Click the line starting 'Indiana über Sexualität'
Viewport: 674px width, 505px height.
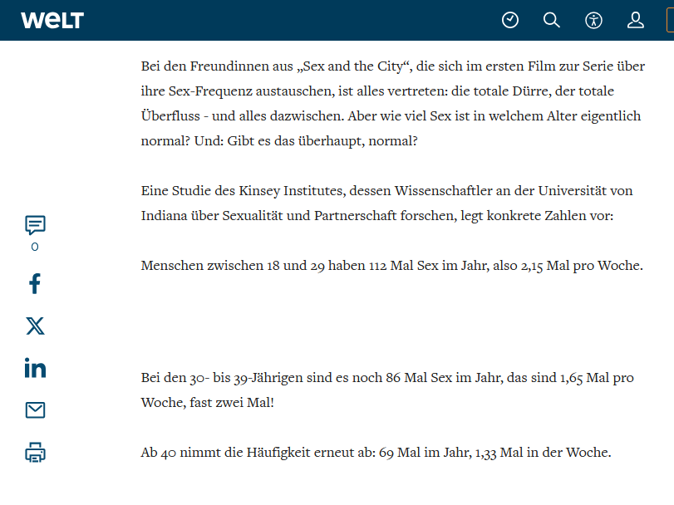click(376, 215)
